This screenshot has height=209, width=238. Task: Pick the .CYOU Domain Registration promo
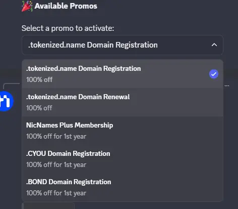[123, 159]
